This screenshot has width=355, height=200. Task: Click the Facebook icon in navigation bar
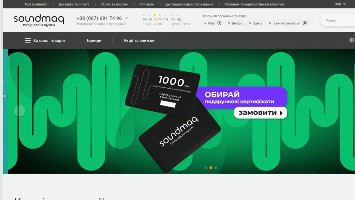(x=352, y=40)
